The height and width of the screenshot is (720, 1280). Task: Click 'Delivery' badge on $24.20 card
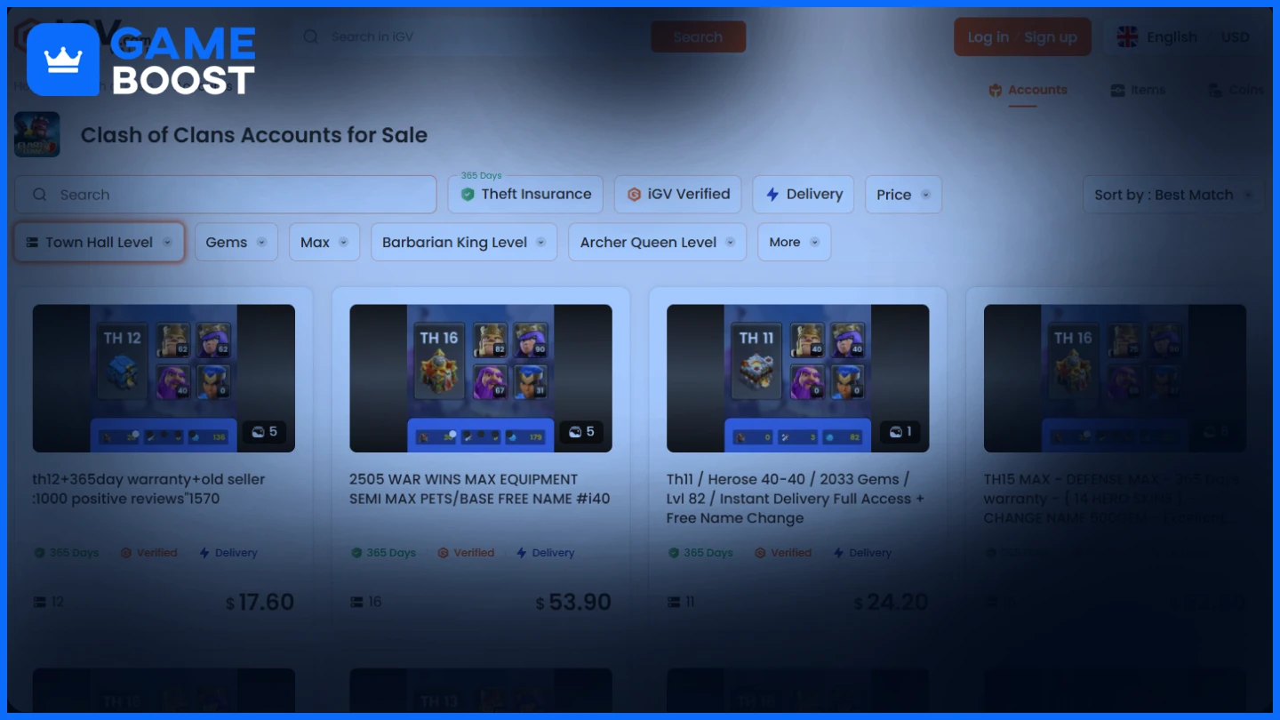[862, 553]
